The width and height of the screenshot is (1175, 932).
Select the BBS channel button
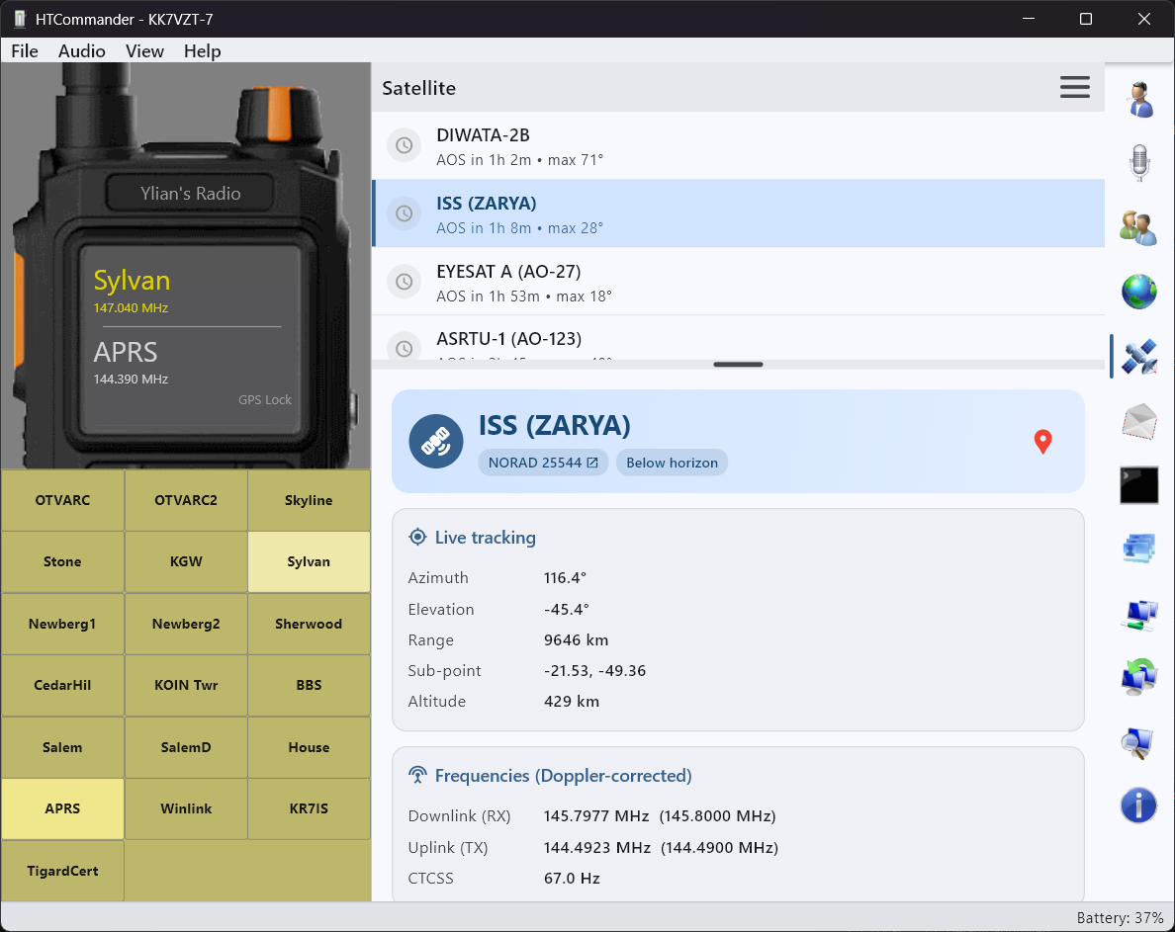[309, 685]
